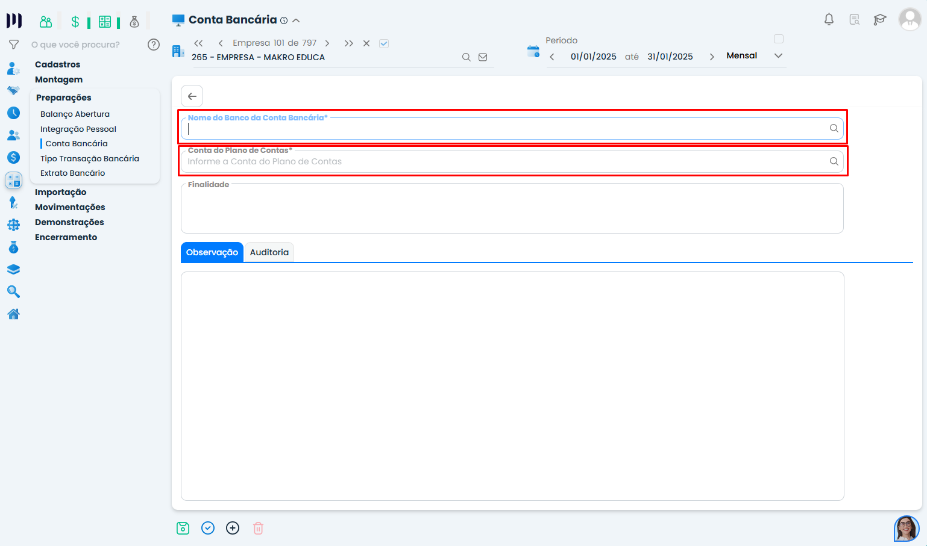The height and width of the screenshot is (546, 927).
Task: Click the green save icon at bottom
Action: tap(183, 528)
